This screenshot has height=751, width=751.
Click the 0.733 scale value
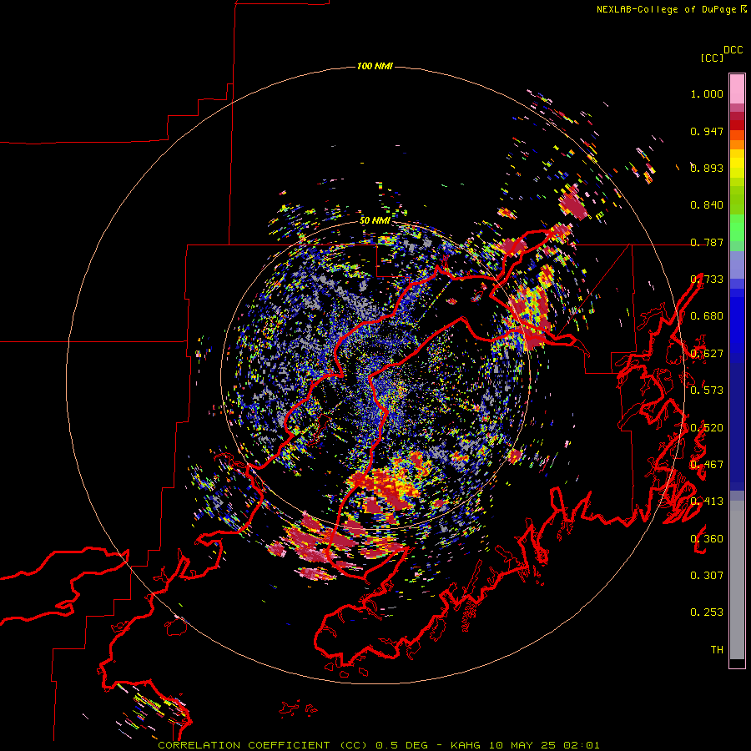point(707,280)
